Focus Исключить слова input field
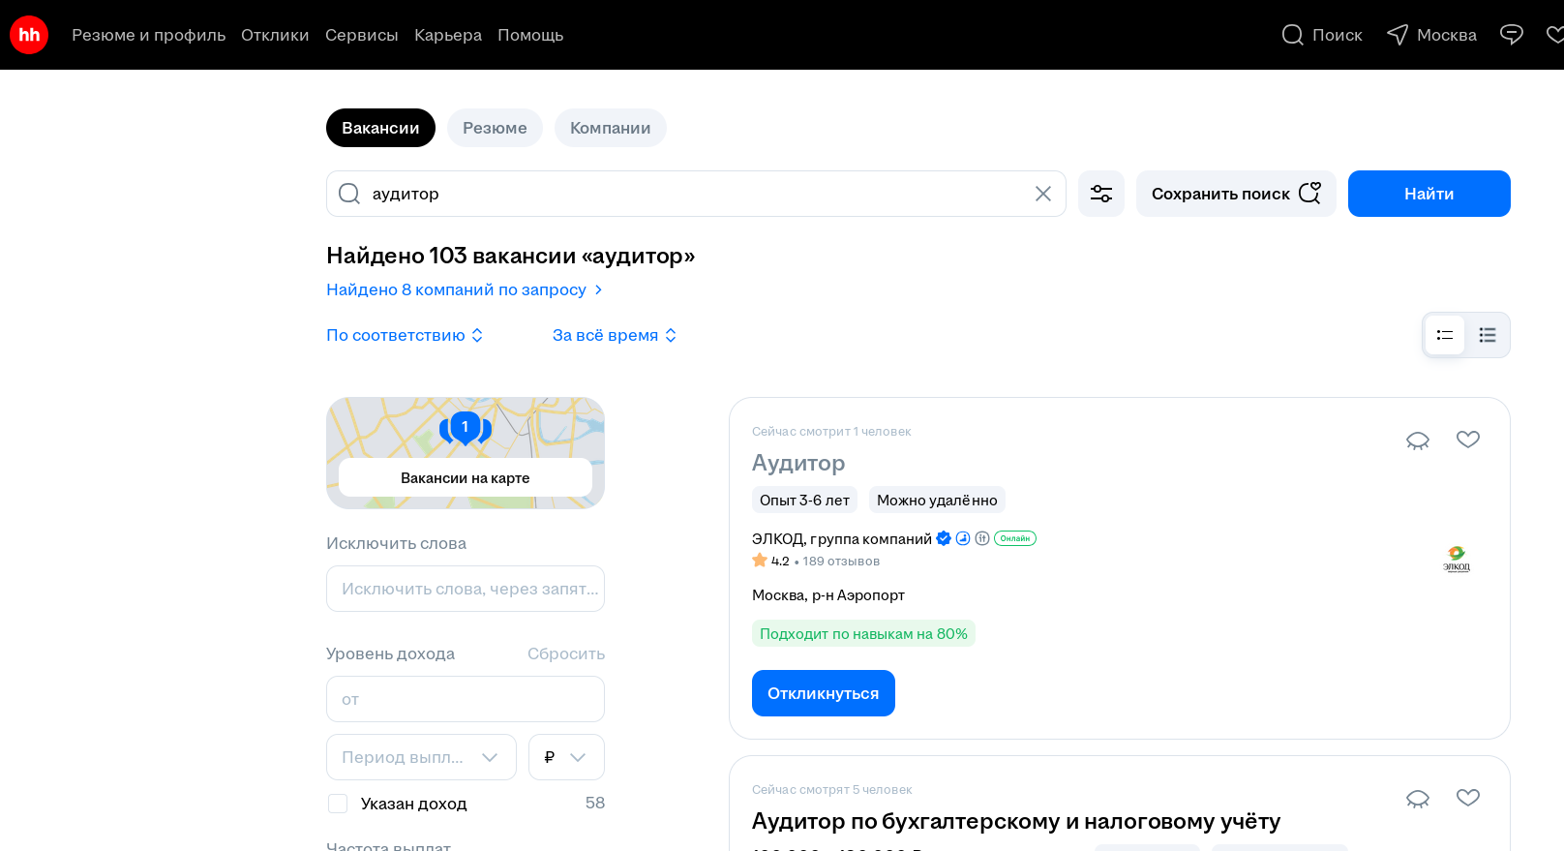The width and height of the screenshot is (1564, 851). pyautogui.click(x=466, y=589)
